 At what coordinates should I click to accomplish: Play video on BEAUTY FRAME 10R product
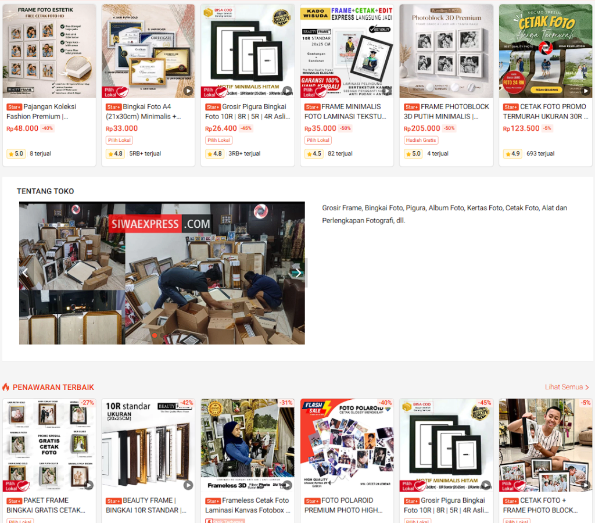pyautogui.click(x=188, y=485)
